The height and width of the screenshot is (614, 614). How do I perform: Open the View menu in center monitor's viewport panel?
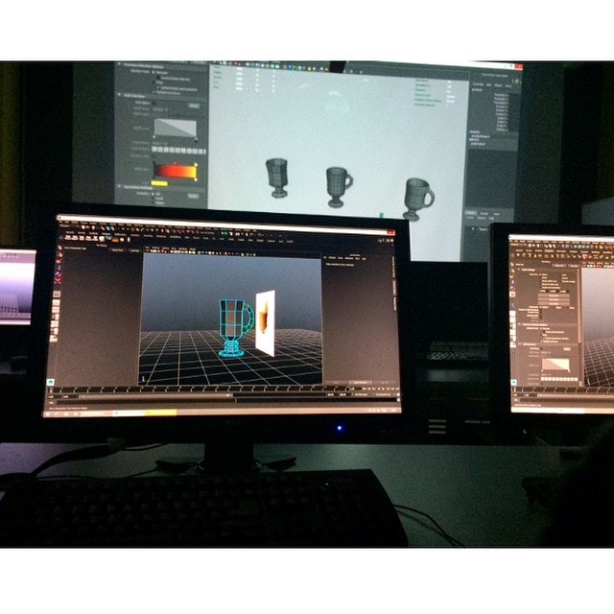(x=146, y=249)
